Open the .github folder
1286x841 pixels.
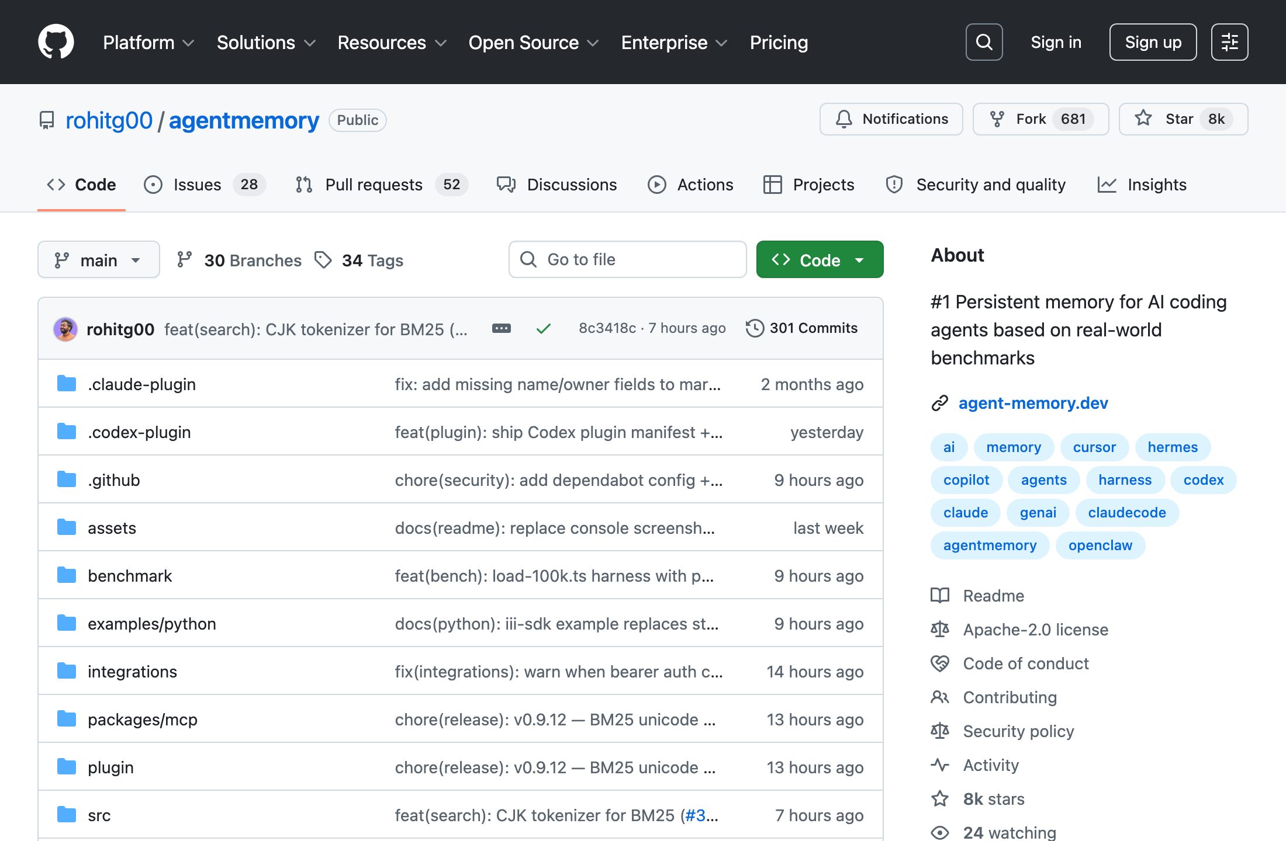tap(114, 480)
